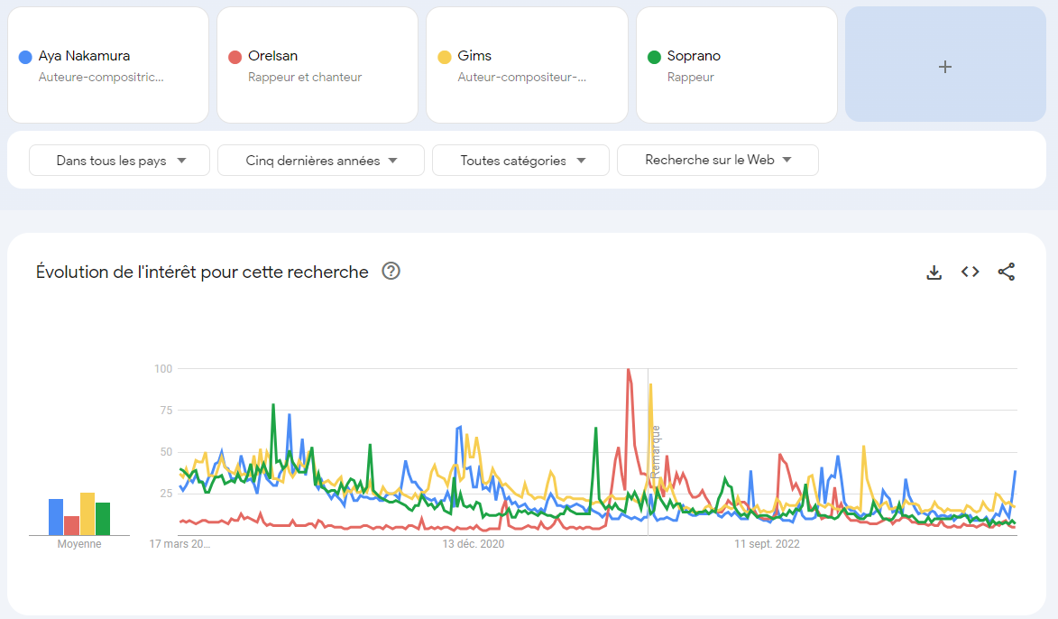The height and width of the screenshot is (619, 1058).
Task: Expand the 'Recherche sur le Web' dropdown
Action: click(x=718, y=160)
